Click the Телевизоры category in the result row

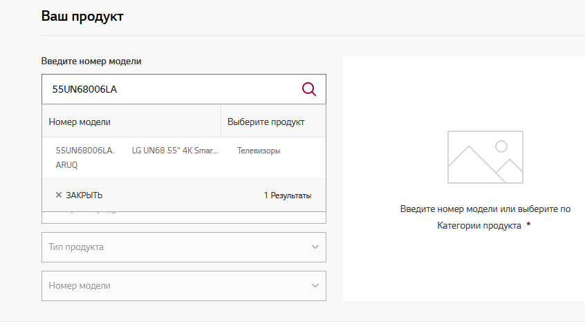pos(259,151)
